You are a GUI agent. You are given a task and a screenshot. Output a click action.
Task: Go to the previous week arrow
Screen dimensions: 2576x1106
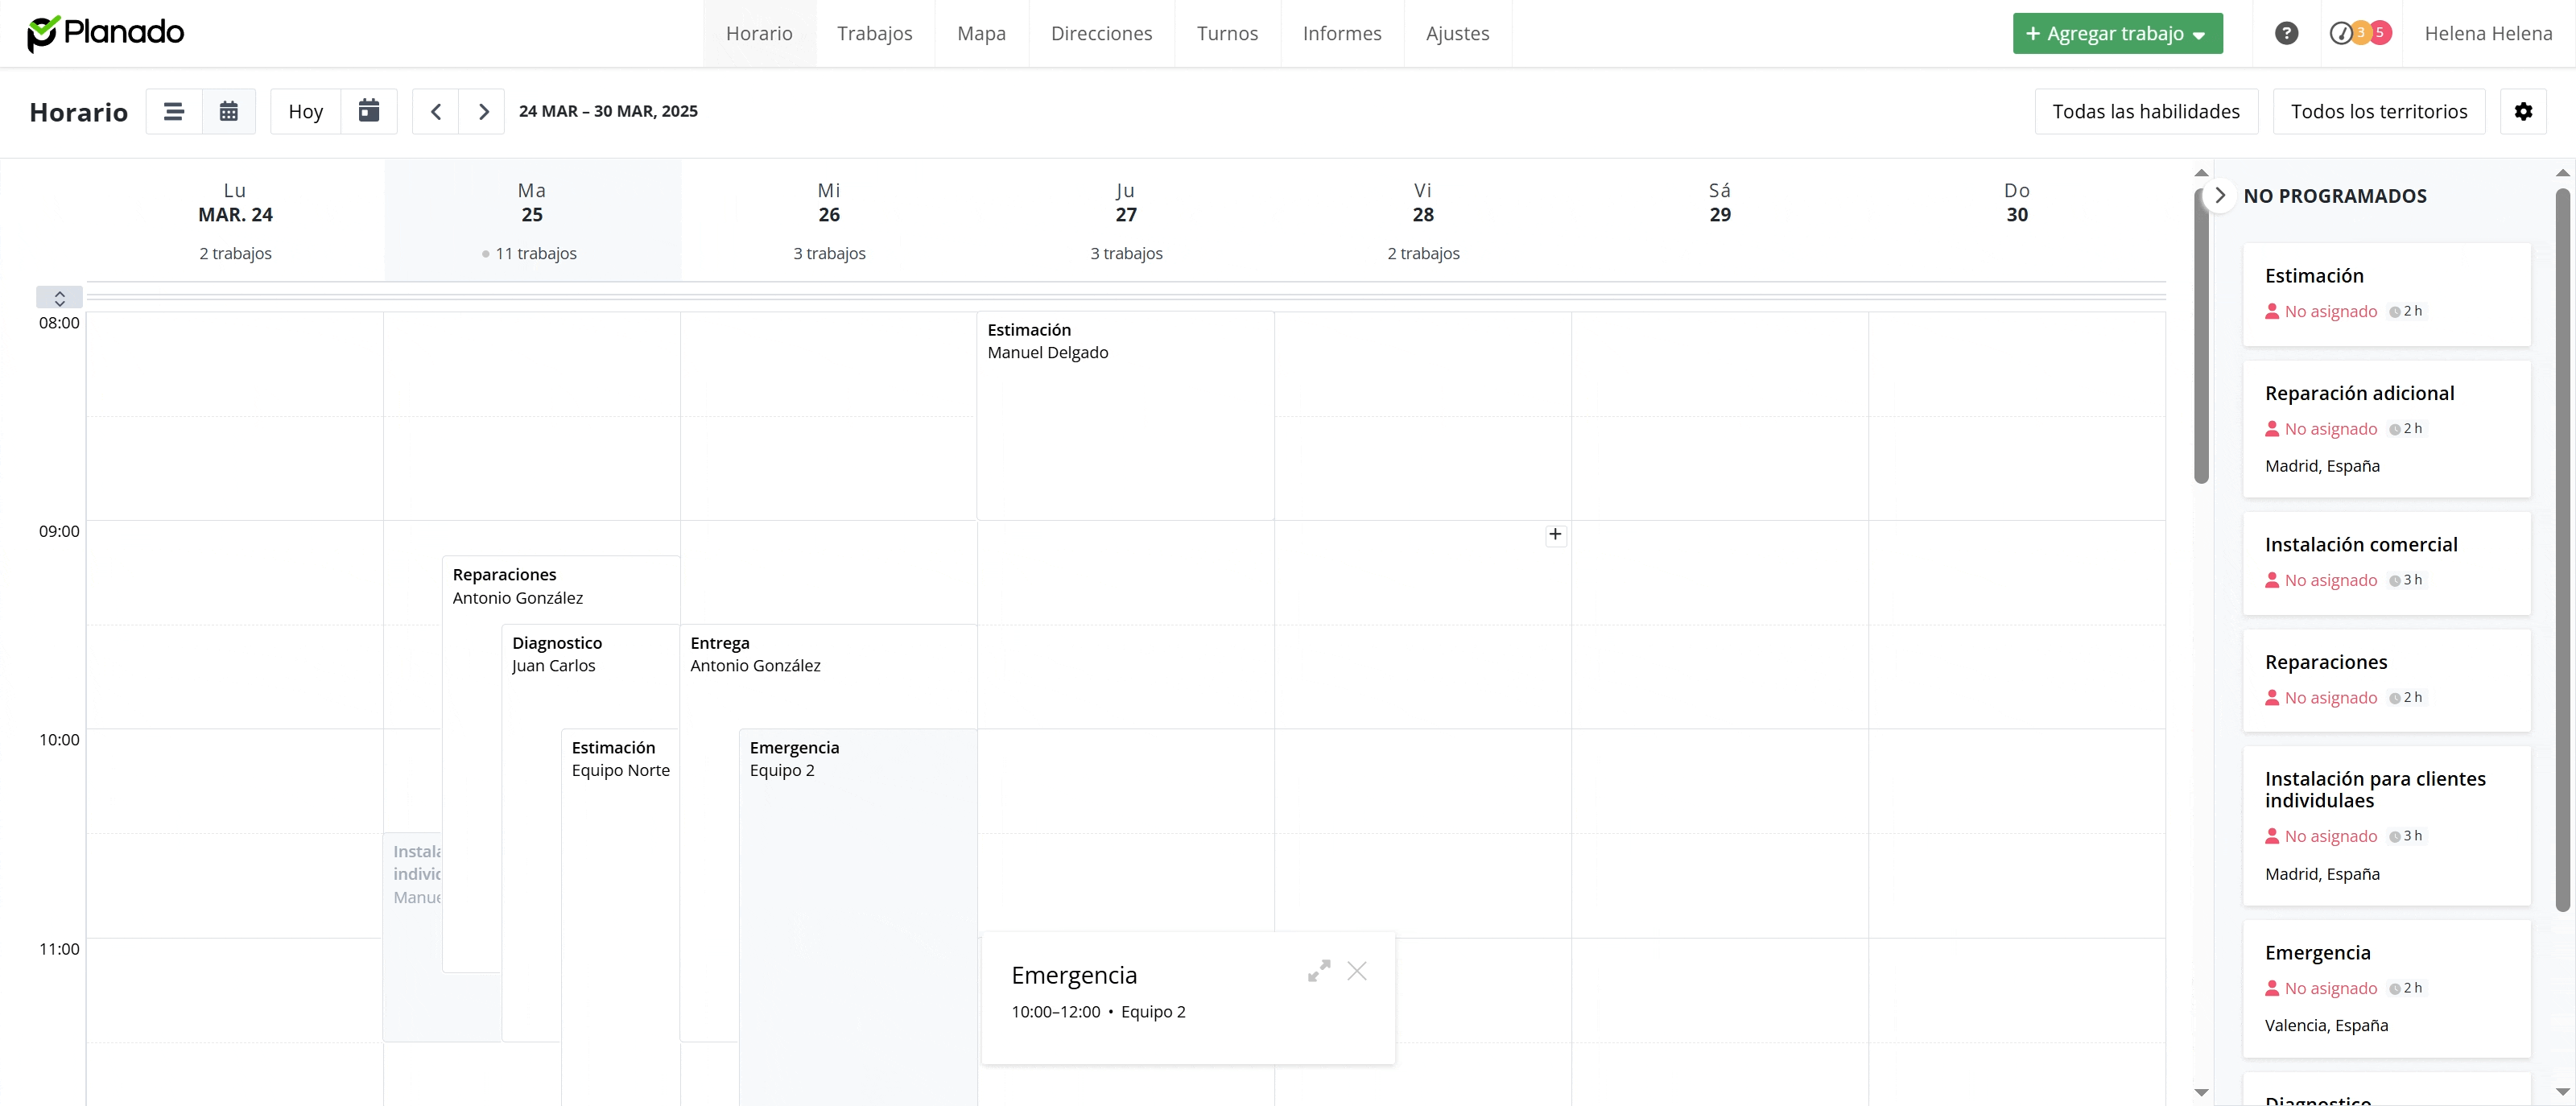(436, 111)
